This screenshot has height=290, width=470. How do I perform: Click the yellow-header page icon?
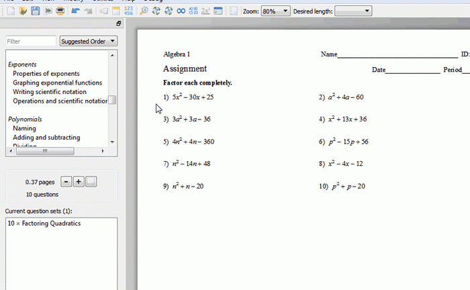[116, 11]
